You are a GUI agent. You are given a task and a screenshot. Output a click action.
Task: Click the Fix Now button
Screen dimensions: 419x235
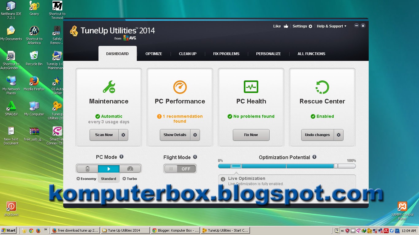pos(251,135)
